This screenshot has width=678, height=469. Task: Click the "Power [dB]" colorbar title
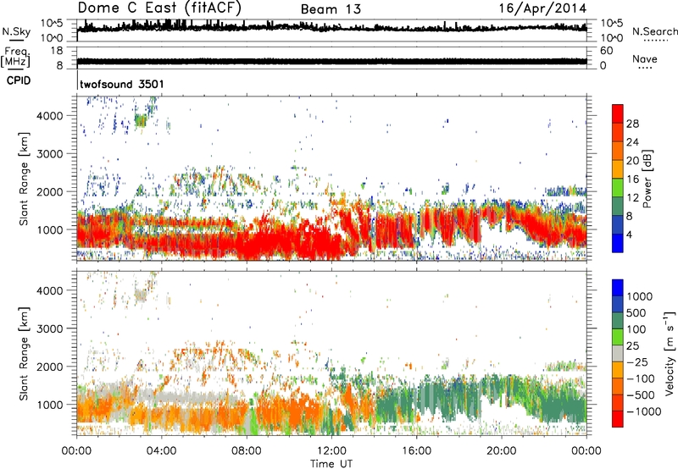(x=647, y=179)
